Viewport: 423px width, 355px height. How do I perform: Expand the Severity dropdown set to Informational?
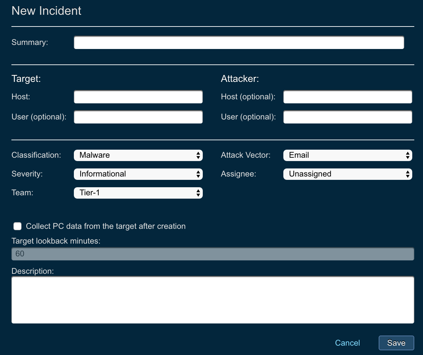[138, 174]
